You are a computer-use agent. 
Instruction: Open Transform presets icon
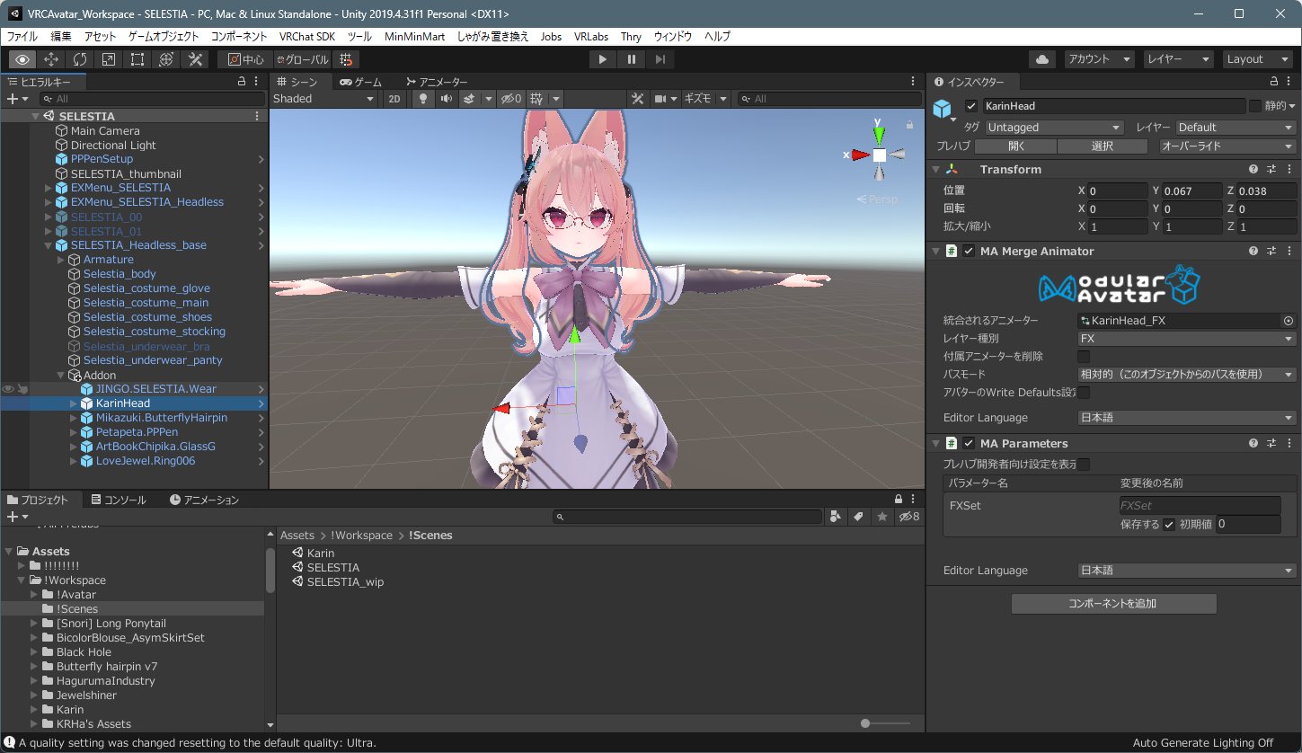[x=1271, y=169]
